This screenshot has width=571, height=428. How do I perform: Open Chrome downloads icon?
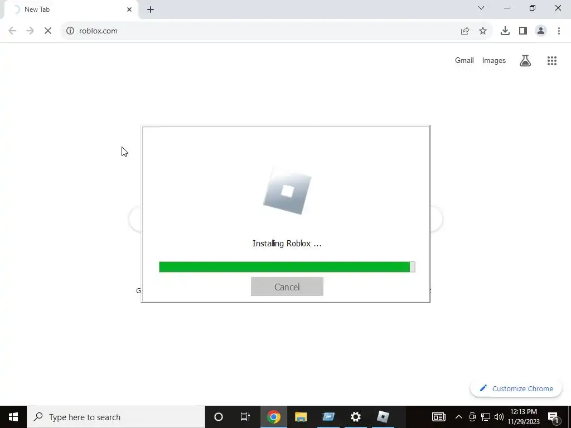coord(505,31)
